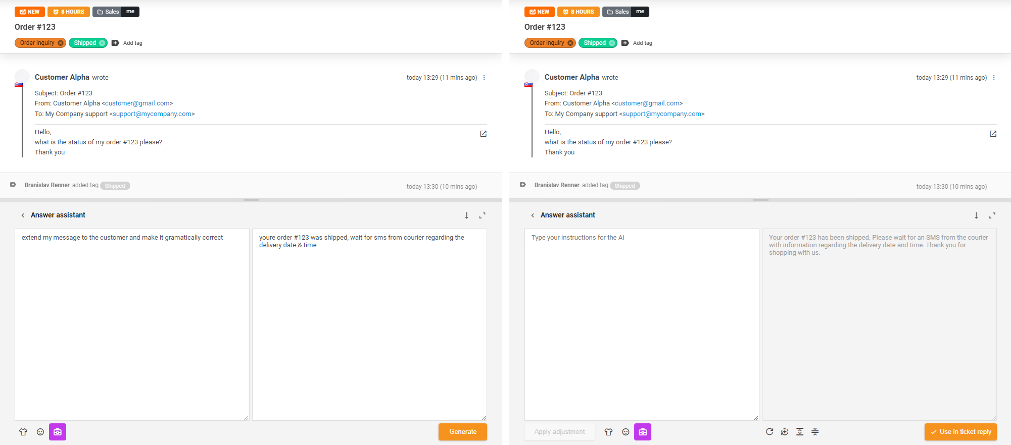Click Use in ticket reply button

point(960,432)
